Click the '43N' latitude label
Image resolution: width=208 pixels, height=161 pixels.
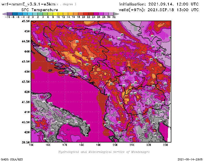27,72
